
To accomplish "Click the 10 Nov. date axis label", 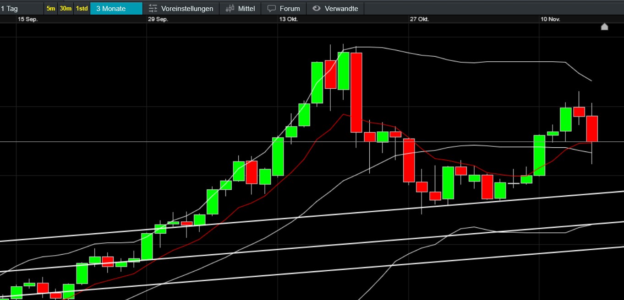I will tap(550, 19).
